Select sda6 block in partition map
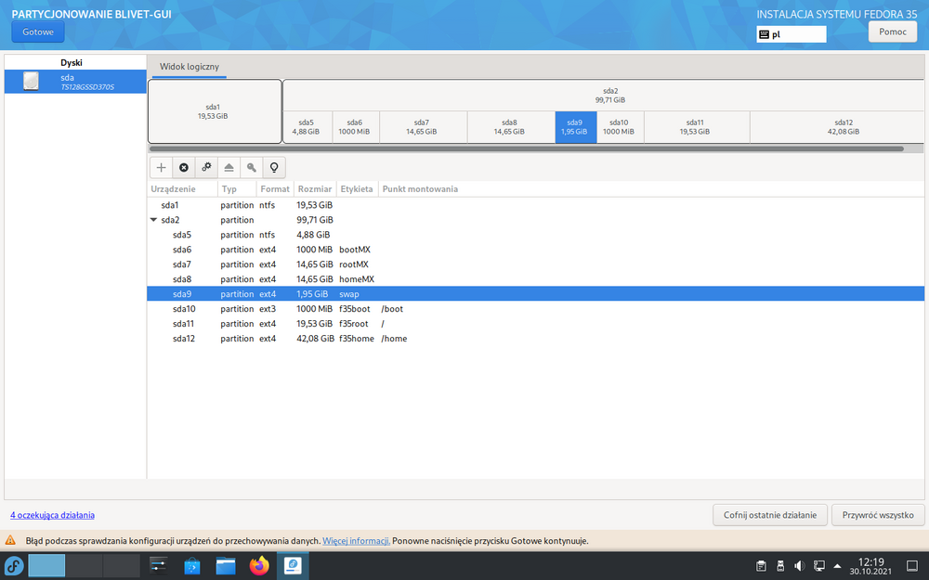The image size is (929, 580). coord(356,126)
